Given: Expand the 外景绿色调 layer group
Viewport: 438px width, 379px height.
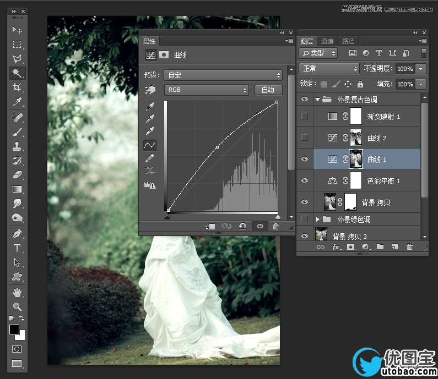Looking at the screenshot, I should [x=318, y=219].
